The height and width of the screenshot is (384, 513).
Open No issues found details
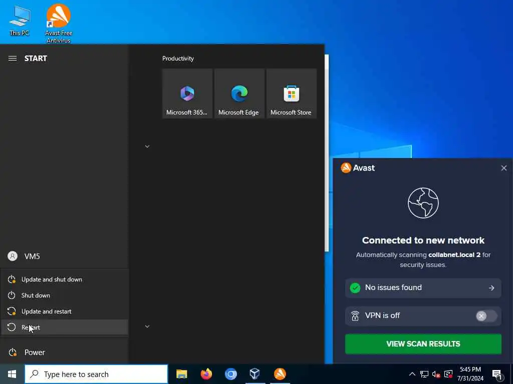coord(423,288)
